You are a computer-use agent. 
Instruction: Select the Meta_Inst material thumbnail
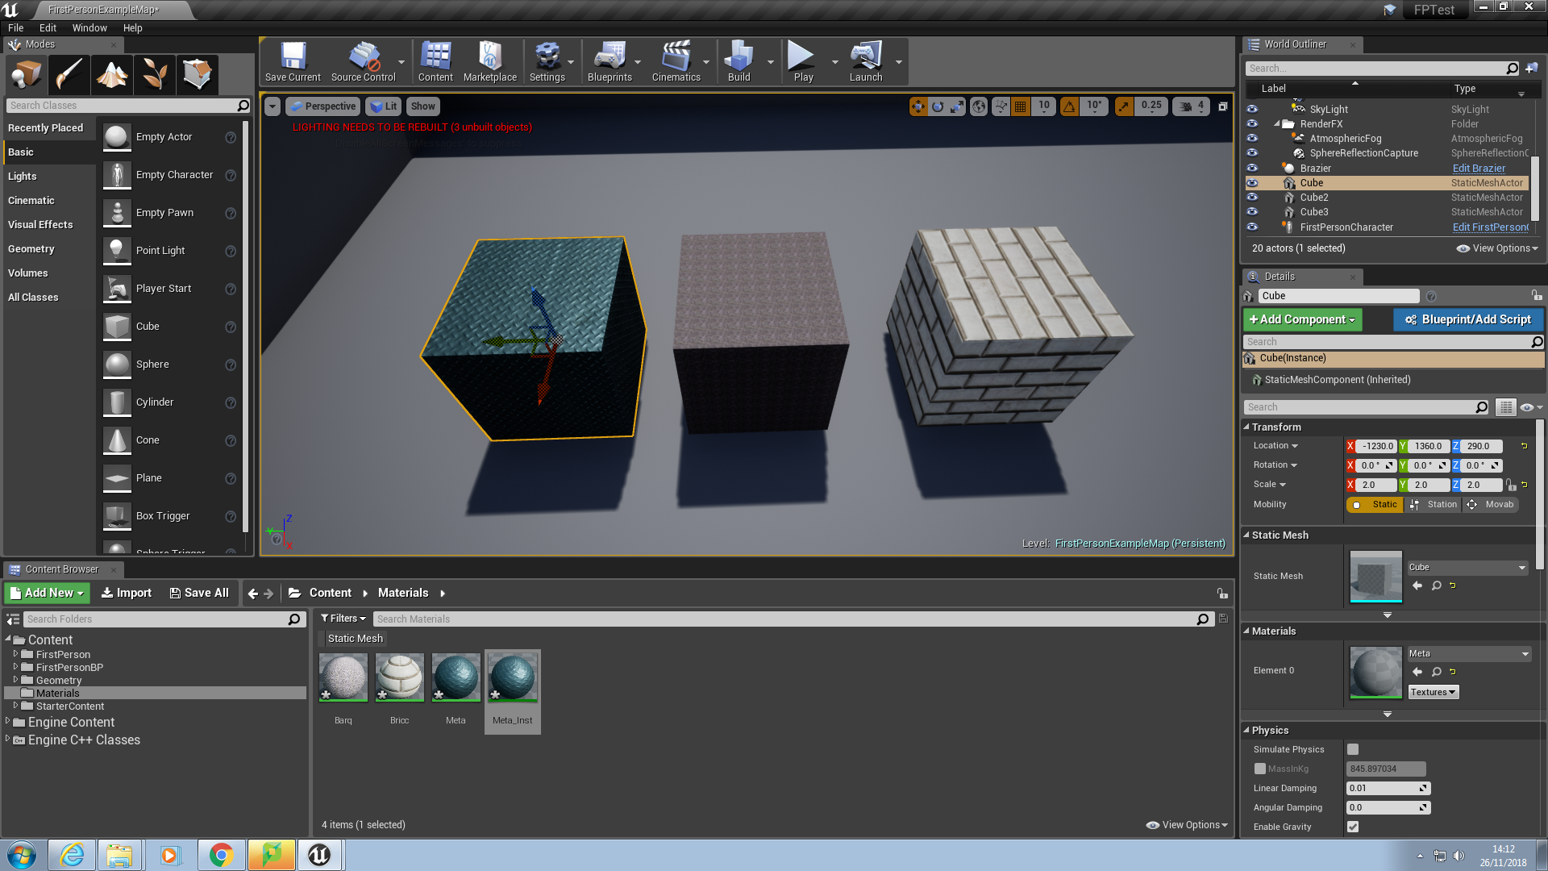[512, 677]
